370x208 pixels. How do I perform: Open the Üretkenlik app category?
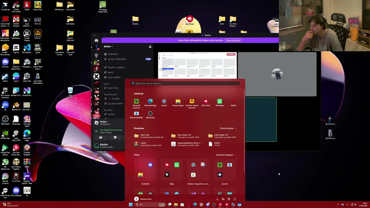point(145,172)
